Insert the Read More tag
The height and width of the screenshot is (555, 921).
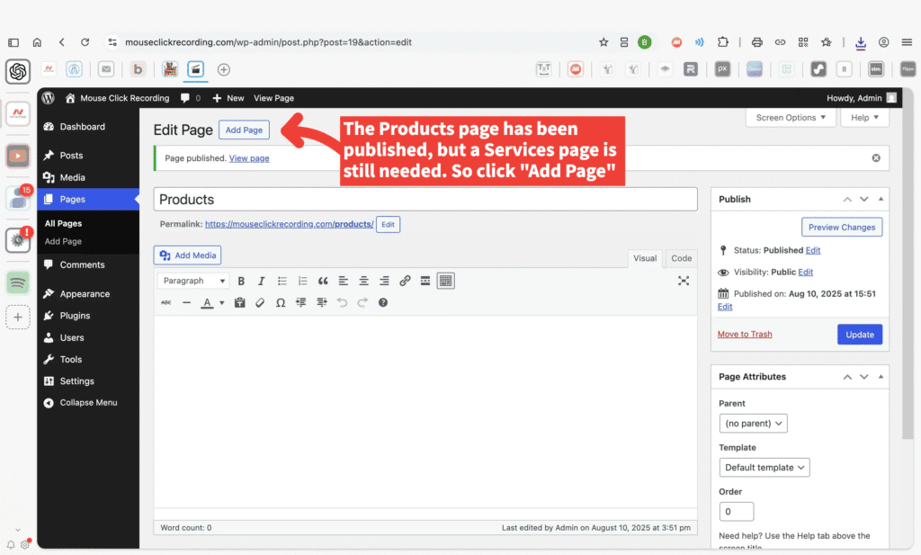(425, 281)
